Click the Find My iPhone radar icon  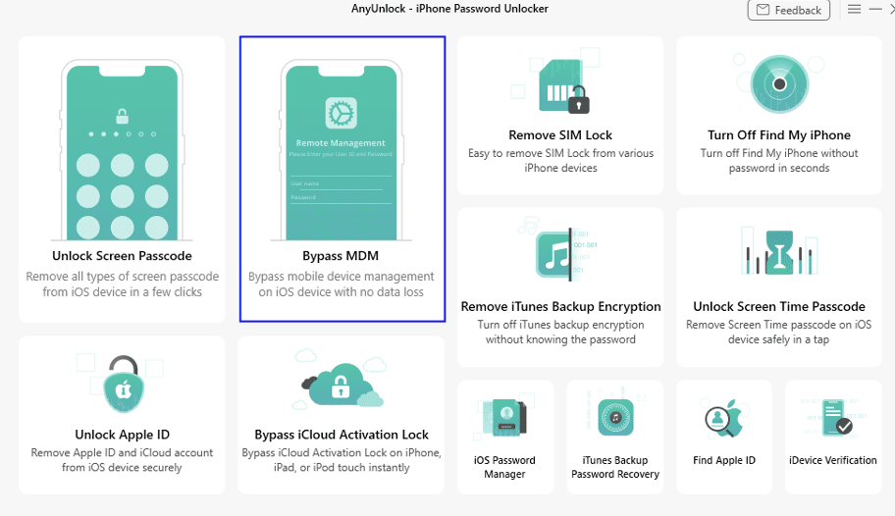pyautogui.click(x=779, y=84)
